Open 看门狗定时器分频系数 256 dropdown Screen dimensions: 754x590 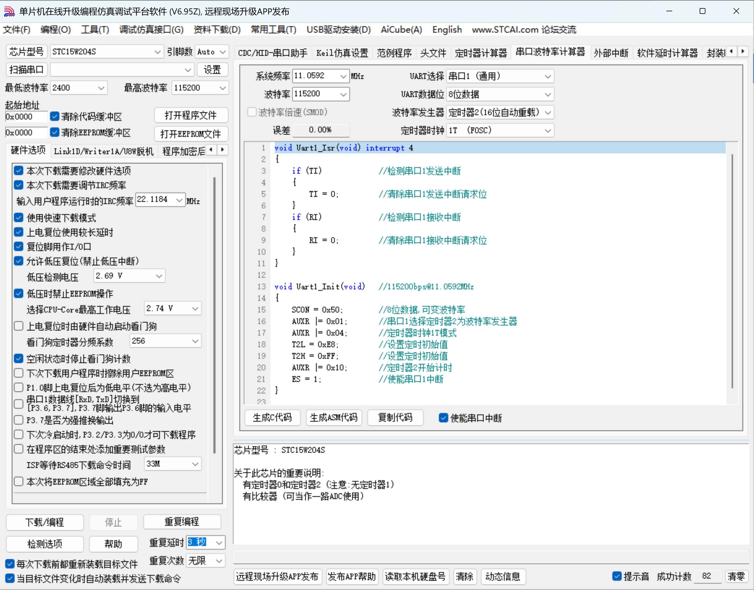click(x=195, y=341)
